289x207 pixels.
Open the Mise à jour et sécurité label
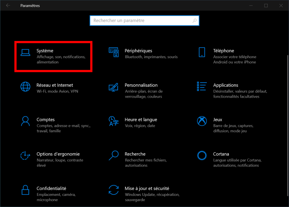pos(147,189)
